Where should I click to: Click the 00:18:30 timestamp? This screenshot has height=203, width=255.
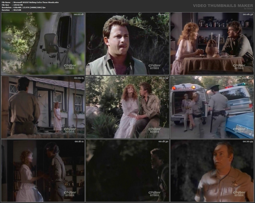point(163,141)
